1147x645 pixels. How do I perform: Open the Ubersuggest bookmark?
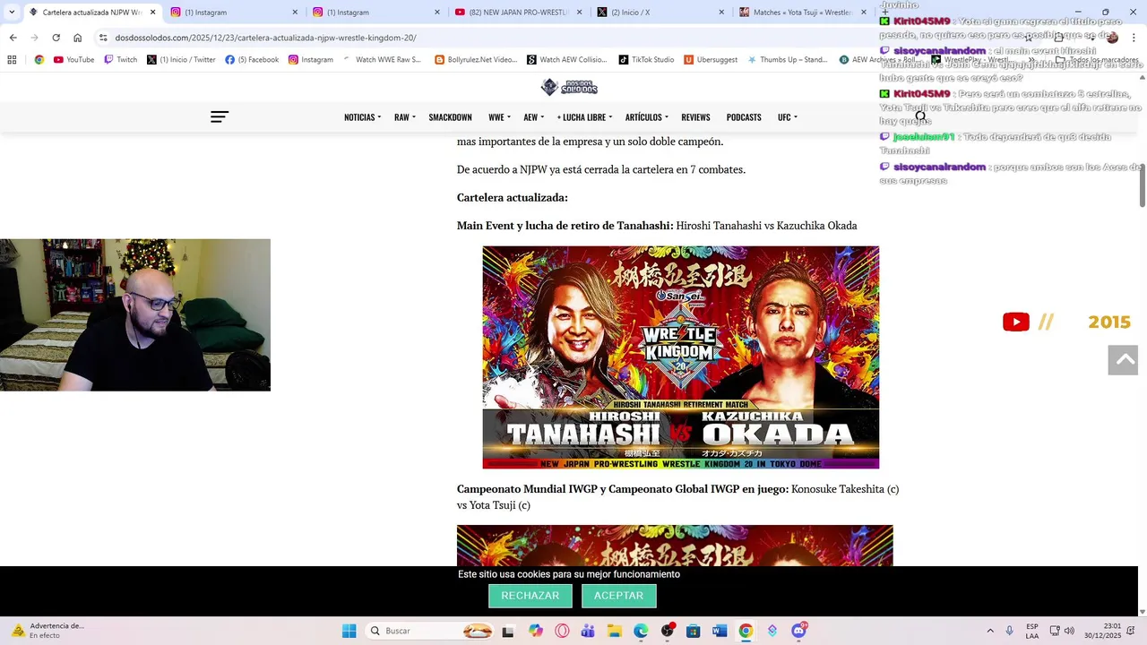tap(711, 60)
